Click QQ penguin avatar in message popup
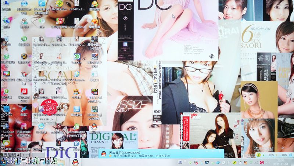The image size is (294, 166). [104, 154]
